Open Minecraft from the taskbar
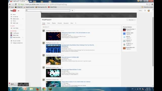The width and height of the screenshot is (162, 91). tap(50, 89)
